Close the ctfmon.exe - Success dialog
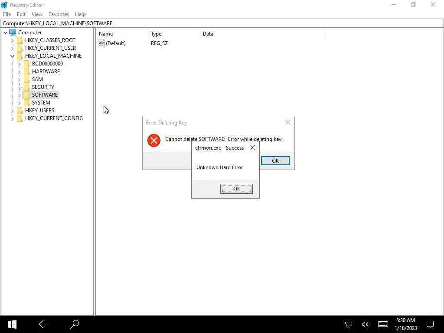The image size is (444, 333). click(x=253, y=147)
